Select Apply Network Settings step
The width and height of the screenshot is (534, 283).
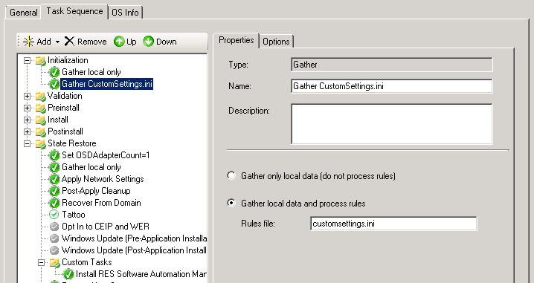tap(103, 179)
